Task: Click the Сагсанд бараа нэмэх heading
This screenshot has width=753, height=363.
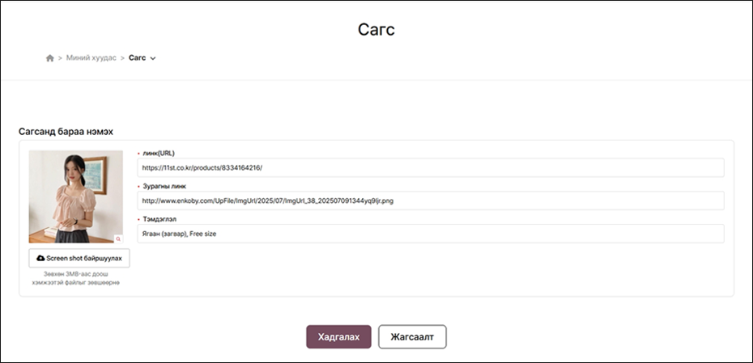Action: pos(66,131)
